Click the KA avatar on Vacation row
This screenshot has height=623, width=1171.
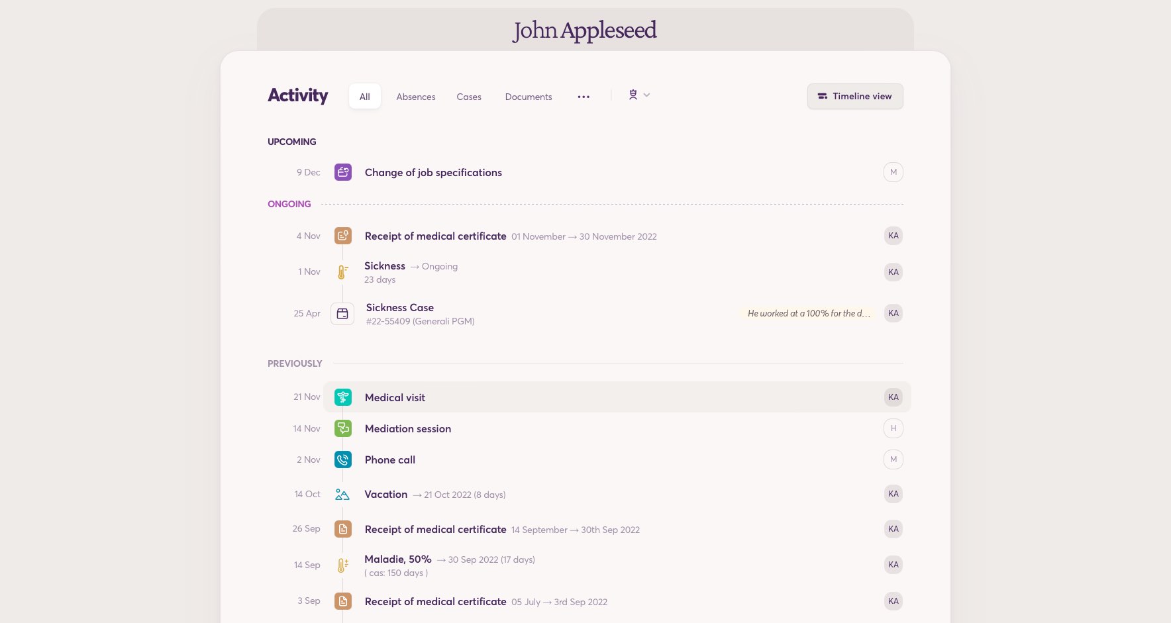point(893,494)
